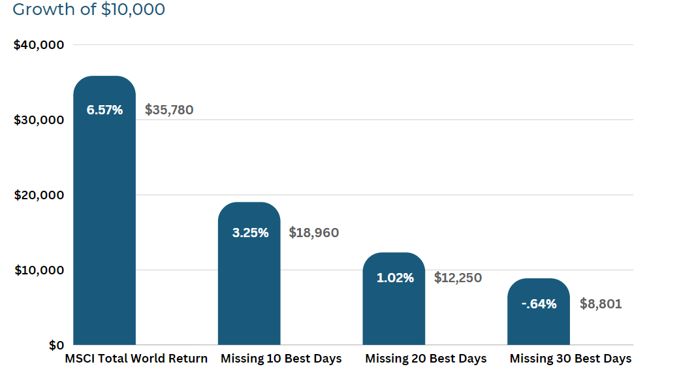Select the $18,960 value label
This screenshot has width=679, height=390.
[314, 233]
